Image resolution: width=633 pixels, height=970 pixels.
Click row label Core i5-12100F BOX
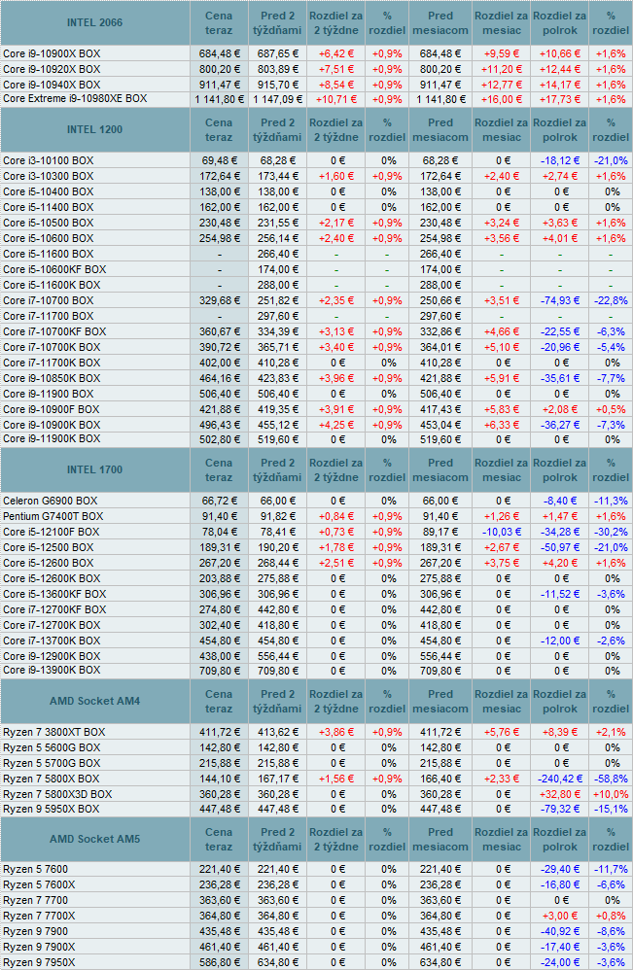52,532
